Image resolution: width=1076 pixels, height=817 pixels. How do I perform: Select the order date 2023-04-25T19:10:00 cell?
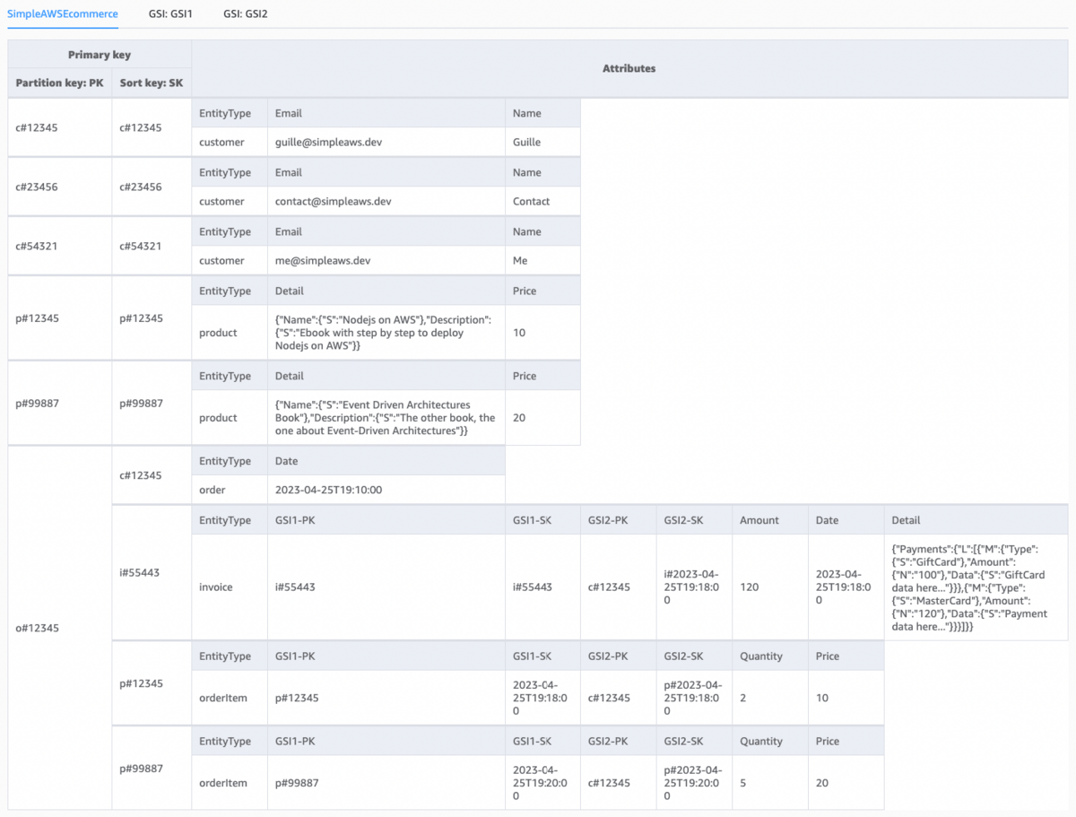click(x=386, y=490)
